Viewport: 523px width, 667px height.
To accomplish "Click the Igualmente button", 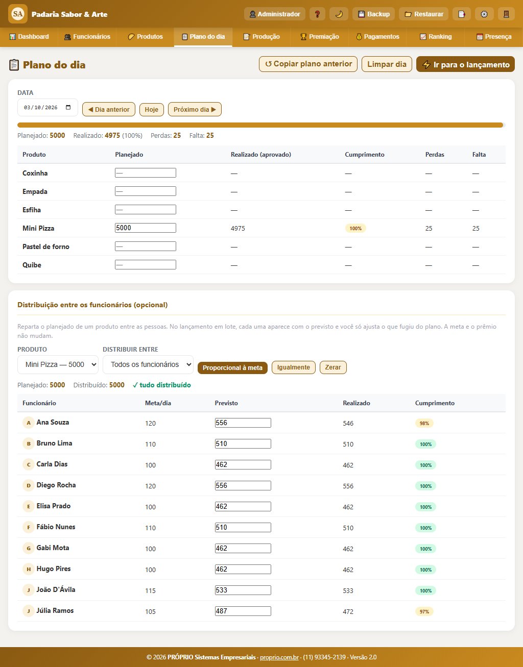I will [x=294, y=367].
